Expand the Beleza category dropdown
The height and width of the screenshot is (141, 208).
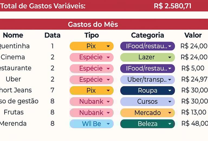click(x=170, y=124)
